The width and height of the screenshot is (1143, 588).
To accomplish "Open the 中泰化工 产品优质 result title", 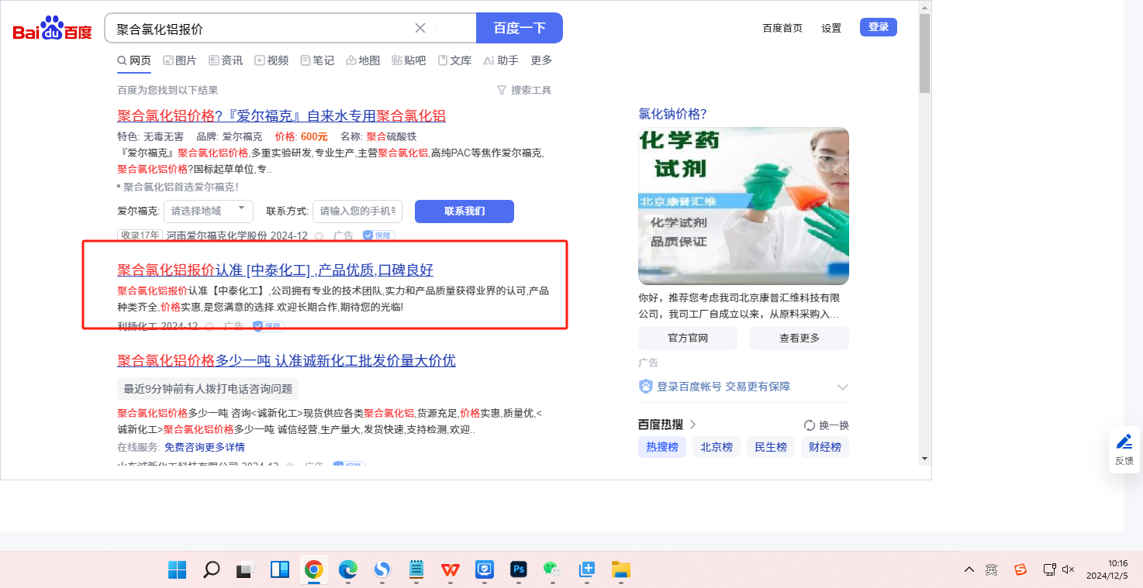I will [x=275, y=270].
